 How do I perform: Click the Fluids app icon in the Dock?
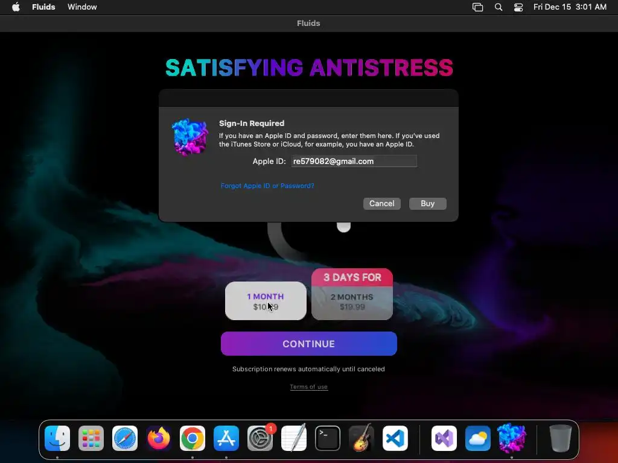pyautogui.click(x=512, y=438)
